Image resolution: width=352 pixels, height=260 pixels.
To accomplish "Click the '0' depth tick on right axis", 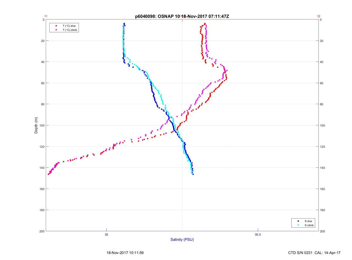I will [321, 20].
